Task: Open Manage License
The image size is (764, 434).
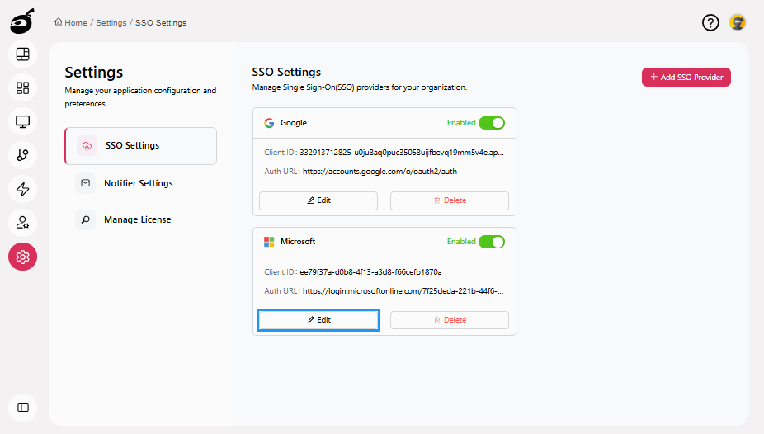Action: point(140,219)
